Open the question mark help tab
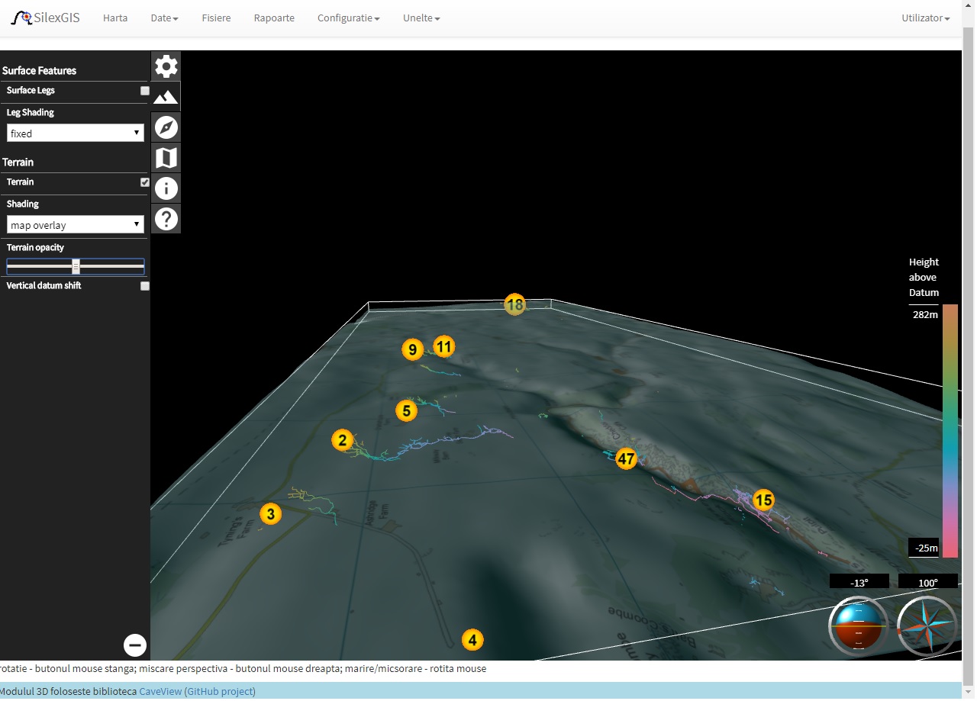977x701 pixels. pyautogui.click(x=166, y=219)
